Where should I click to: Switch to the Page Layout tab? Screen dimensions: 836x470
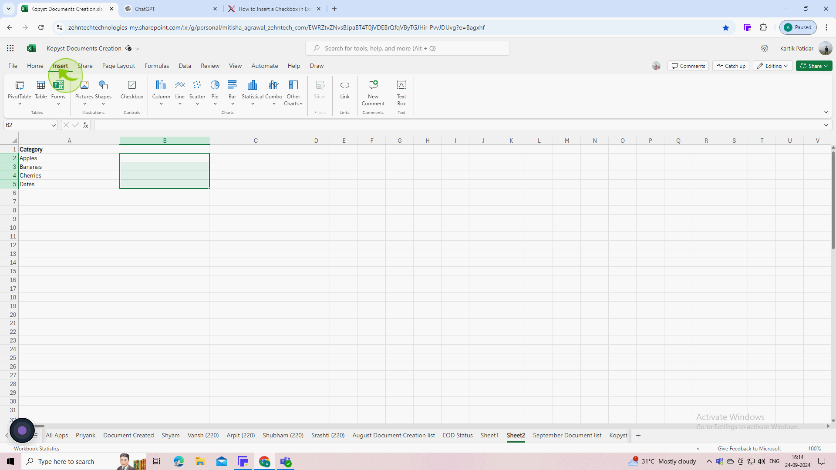pyautogui.click(x=118, y=66)
